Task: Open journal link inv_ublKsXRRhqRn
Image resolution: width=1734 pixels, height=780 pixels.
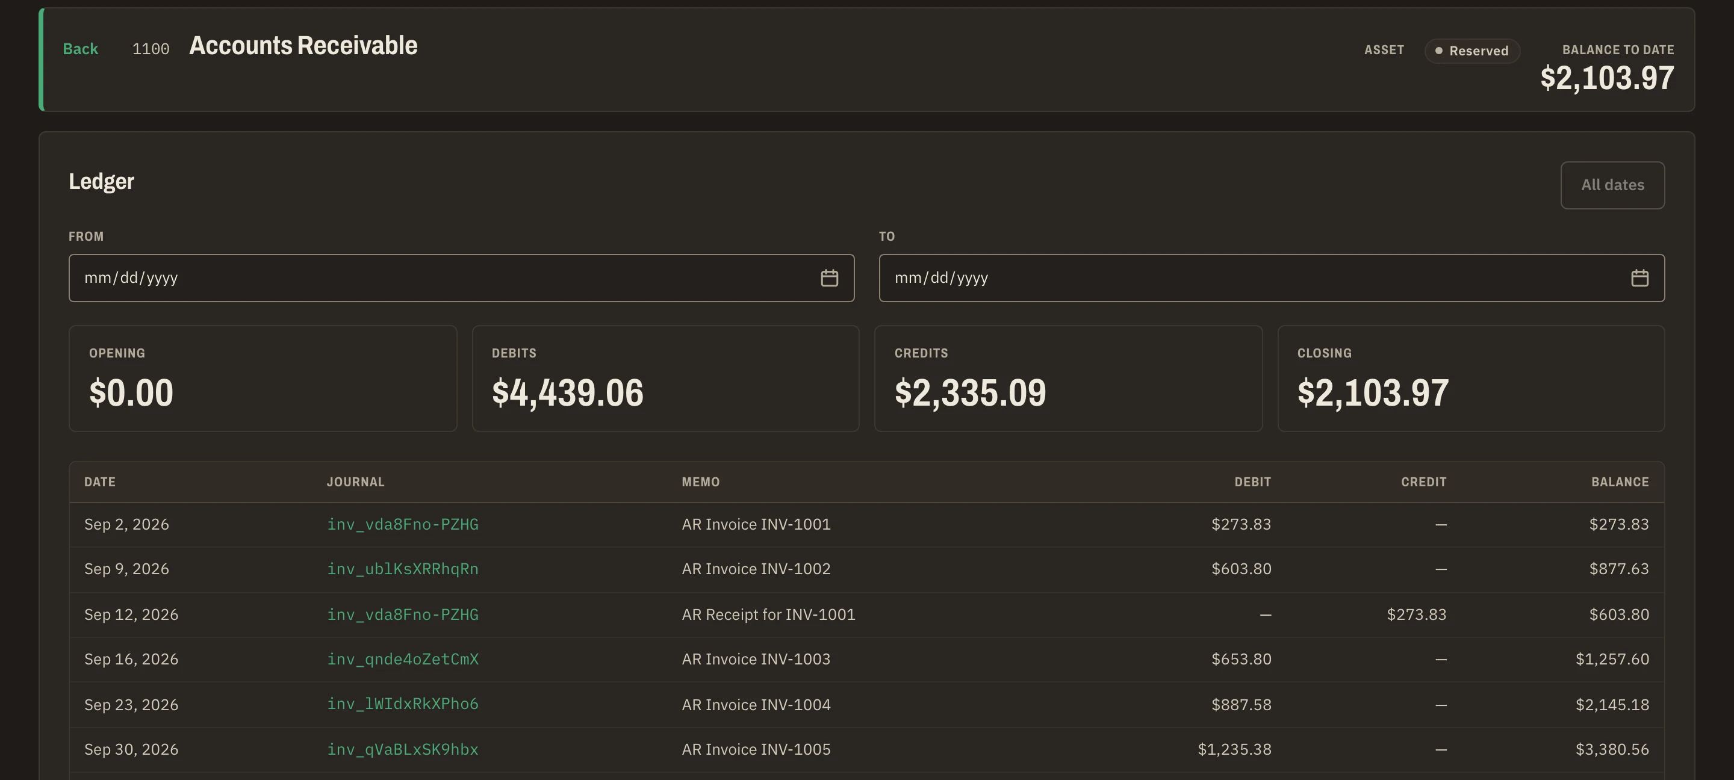Action: click(403, 569)
